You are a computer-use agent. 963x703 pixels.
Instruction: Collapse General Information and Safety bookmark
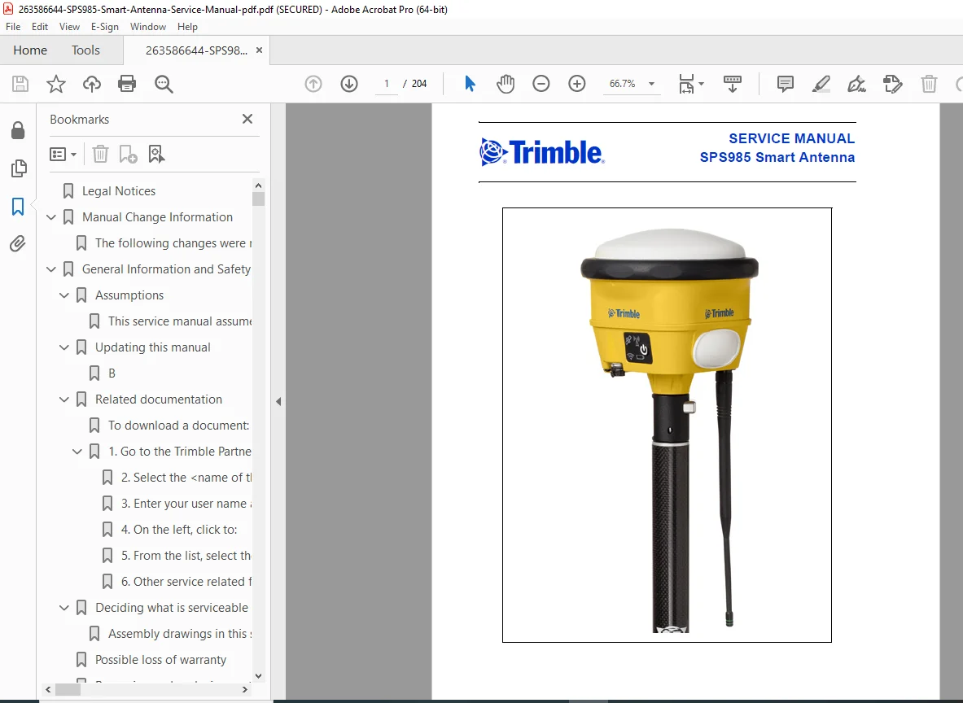coord(51,269)
